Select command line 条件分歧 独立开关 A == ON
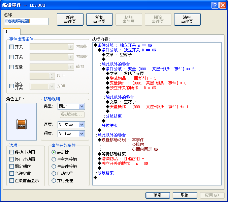 pos(123,45)
